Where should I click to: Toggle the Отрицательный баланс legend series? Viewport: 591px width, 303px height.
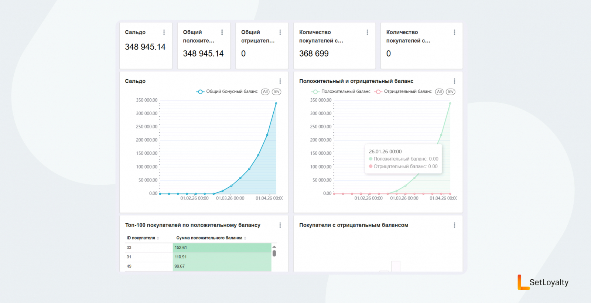click(x=403, y=92)
